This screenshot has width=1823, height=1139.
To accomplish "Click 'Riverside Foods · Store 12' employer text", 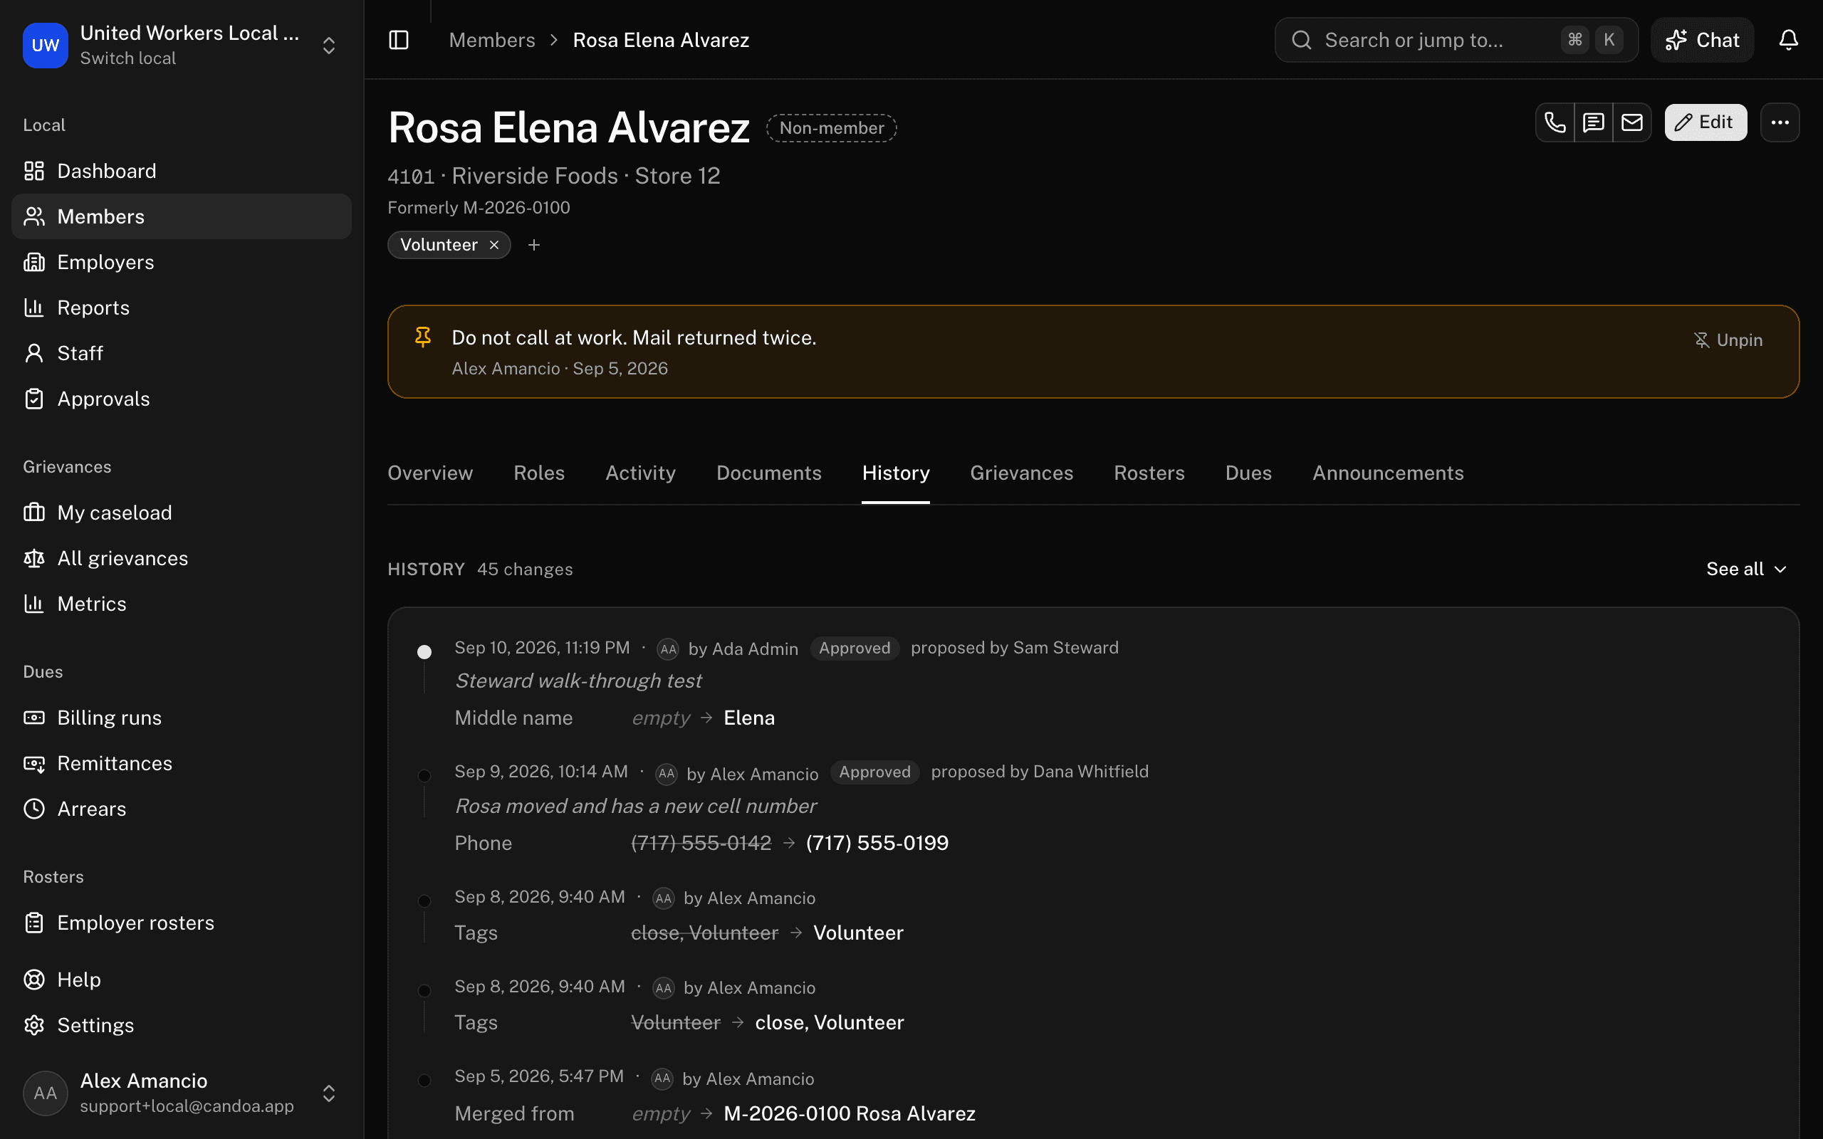I will coord(585,176).
